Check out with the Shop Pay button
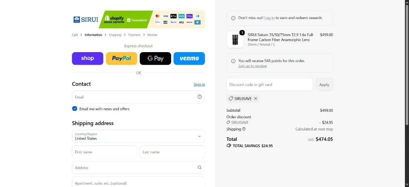 (x=88, y=58)
